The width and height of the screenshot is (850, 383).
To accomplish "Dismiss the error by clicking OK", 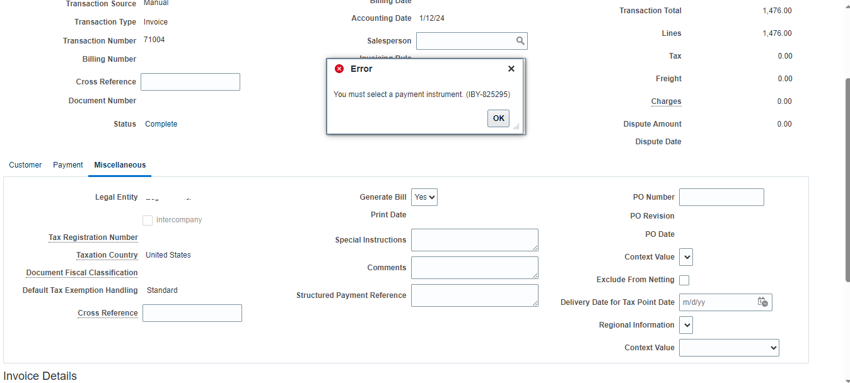I will [x=498, y=118].
